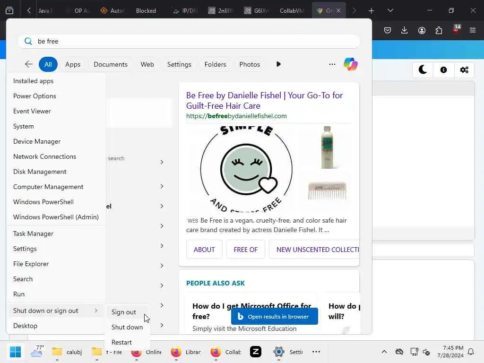The image size is (484, 363).
Task: Open the taskbar clock showing 7:45 PM
Action: (450, 352)
